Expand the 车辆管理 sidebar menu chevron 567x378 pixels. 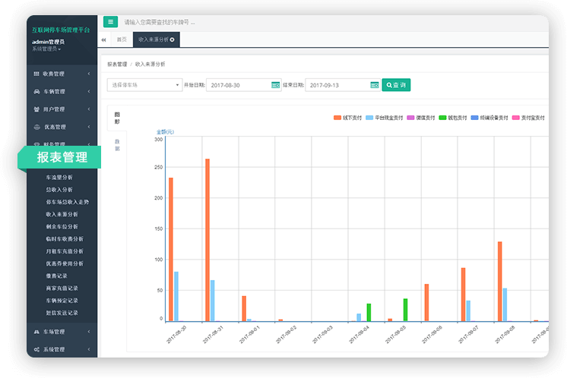(x=89, y=91)
